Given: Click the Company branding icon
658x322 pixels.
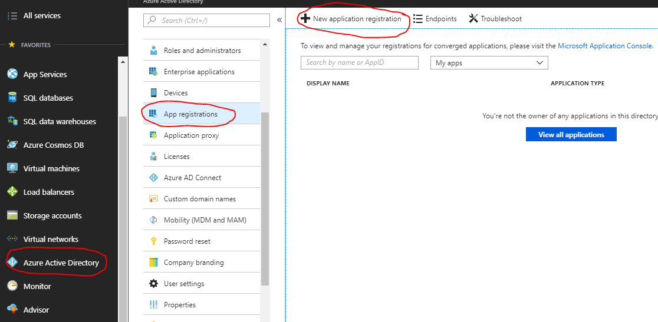Looking at the screenshot, I should pos(153,263).
